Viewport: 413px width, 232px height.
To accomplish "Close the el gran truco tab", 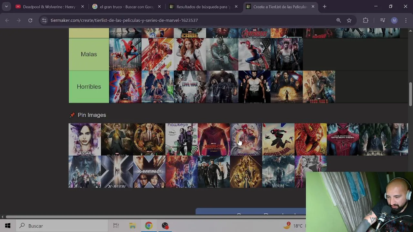I will [159, 6].
